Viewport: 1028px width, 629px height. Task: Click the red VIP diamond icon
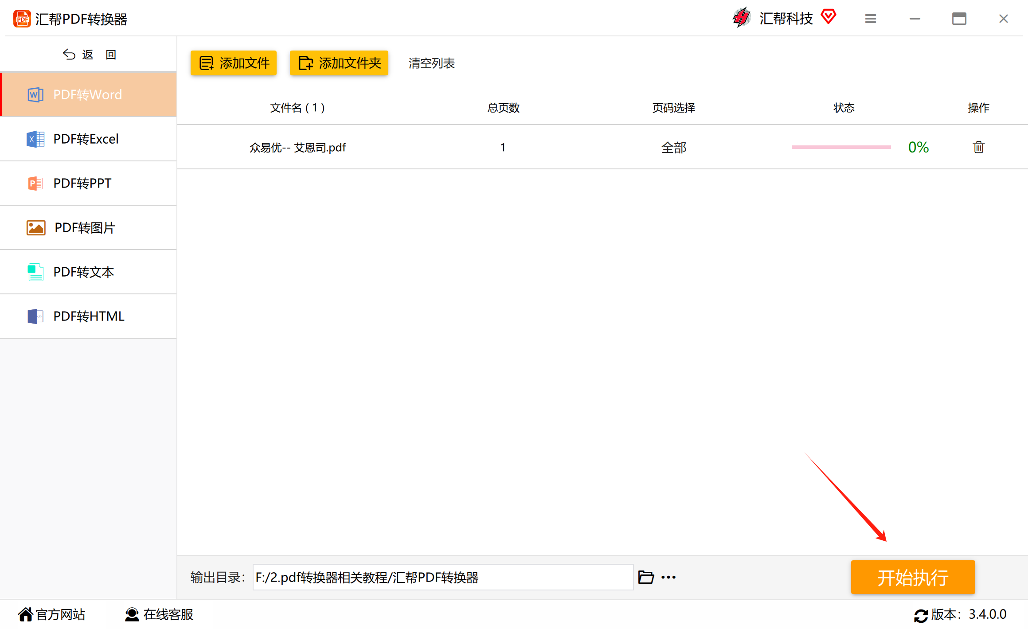(828, 17)
